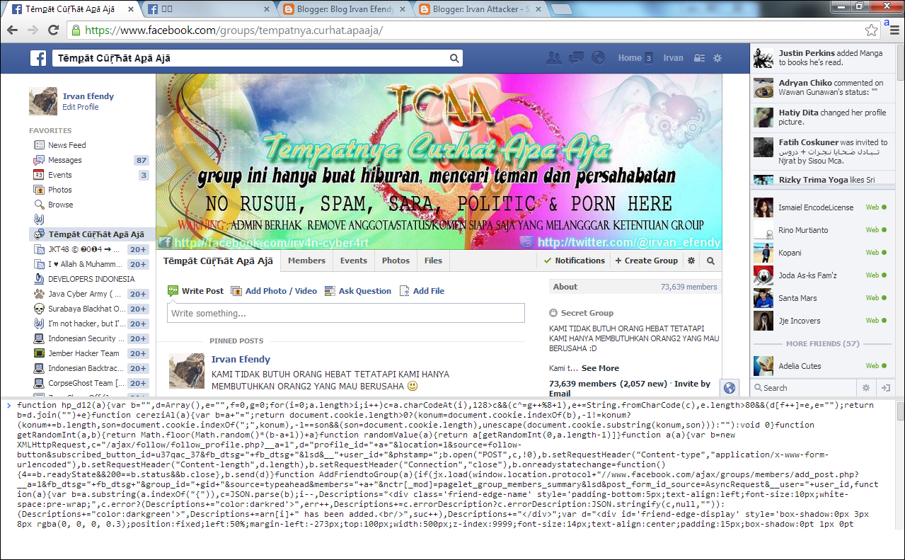
Task: Bookmark this page with the star icon
Action: (x=871, y=30)
